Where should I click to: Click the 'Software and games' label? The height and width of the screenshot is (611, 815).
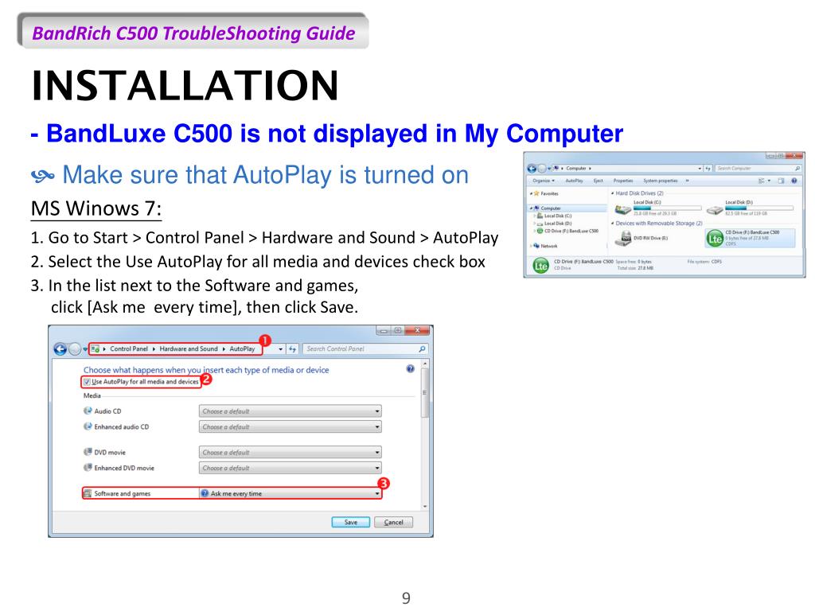(x=122, y=493)
